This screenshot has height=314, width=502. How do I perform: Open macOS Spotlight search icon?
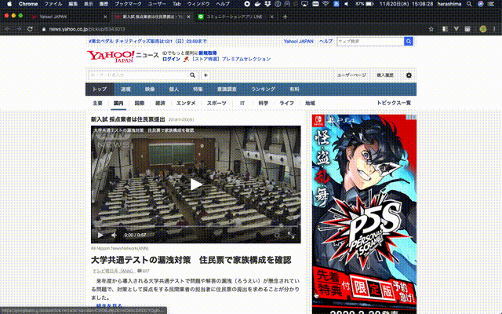click(469, 4)
